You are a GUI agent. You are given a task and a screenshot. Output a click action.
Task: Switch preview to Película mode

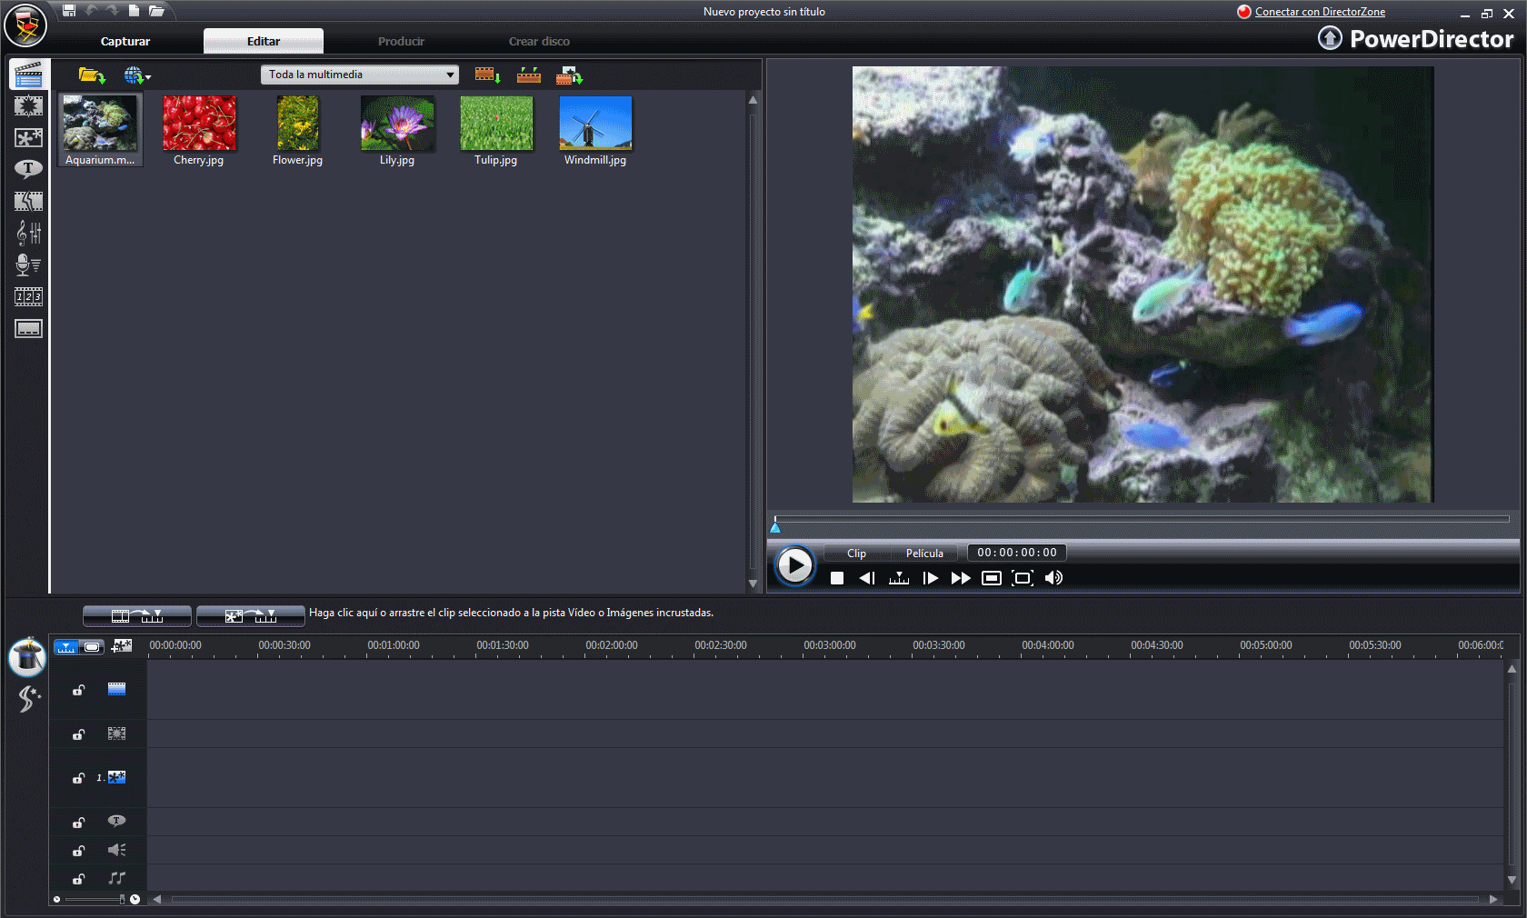pyautogui.click(x=923, y=554)
